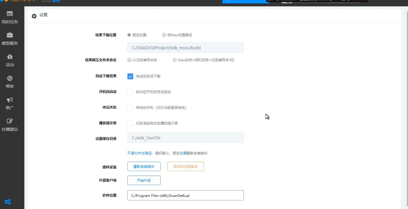408x209 pixels.
Task: Click the 结果解压文件夹命名 label
Action: (x=101, y=60)
